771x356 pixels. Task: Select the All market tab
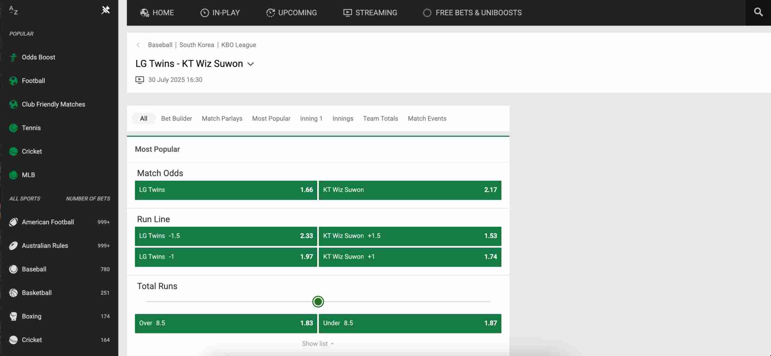click(143, 119)
